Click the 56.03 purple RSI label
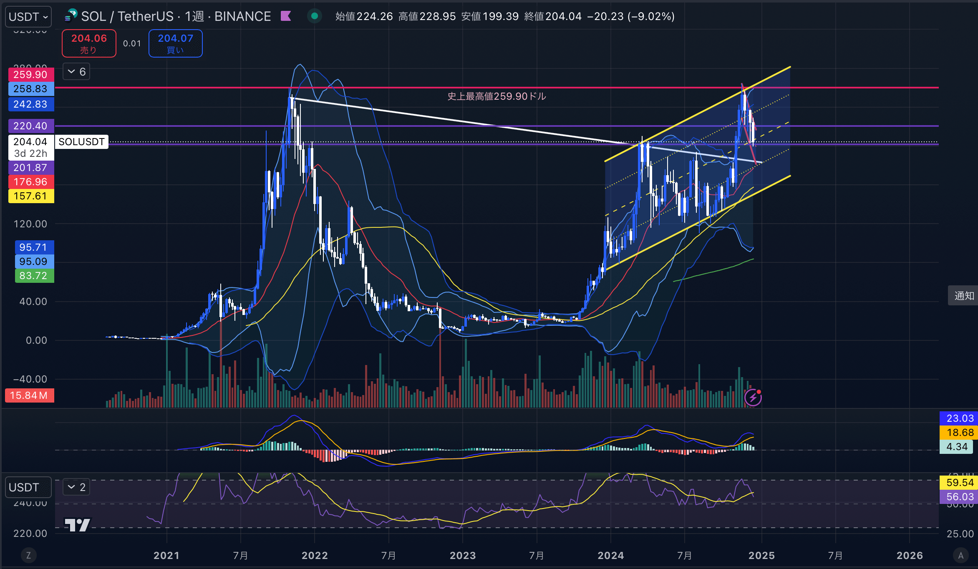Viewport: 978px width, 569px height. [x=958, y=497]
